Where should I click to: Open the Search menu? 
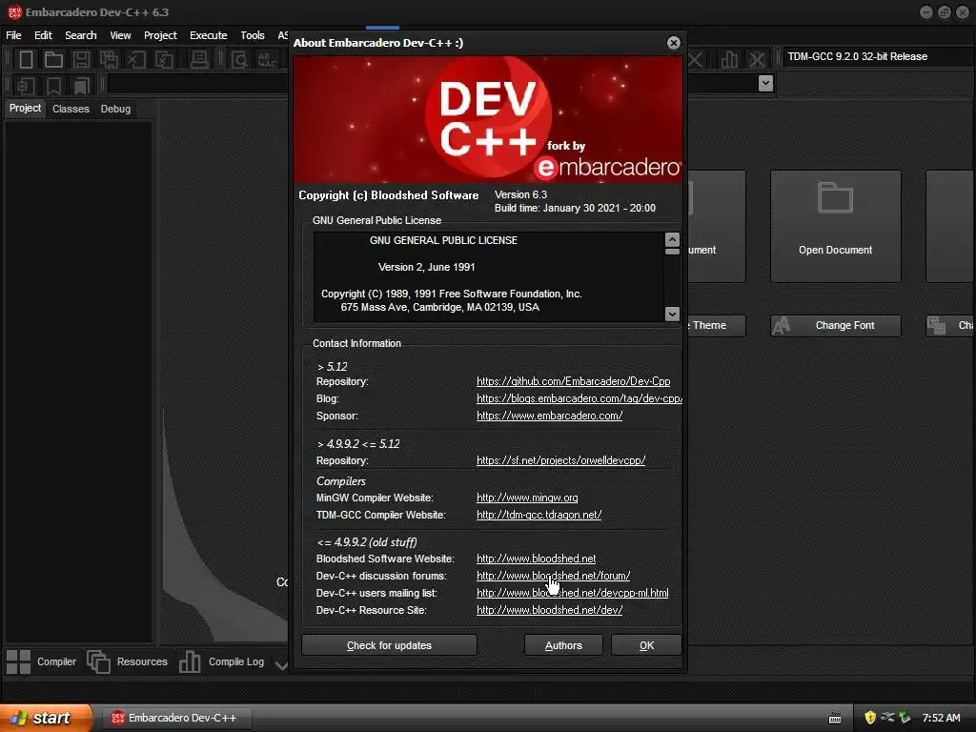pyautogui.click(x=81, y=35)
